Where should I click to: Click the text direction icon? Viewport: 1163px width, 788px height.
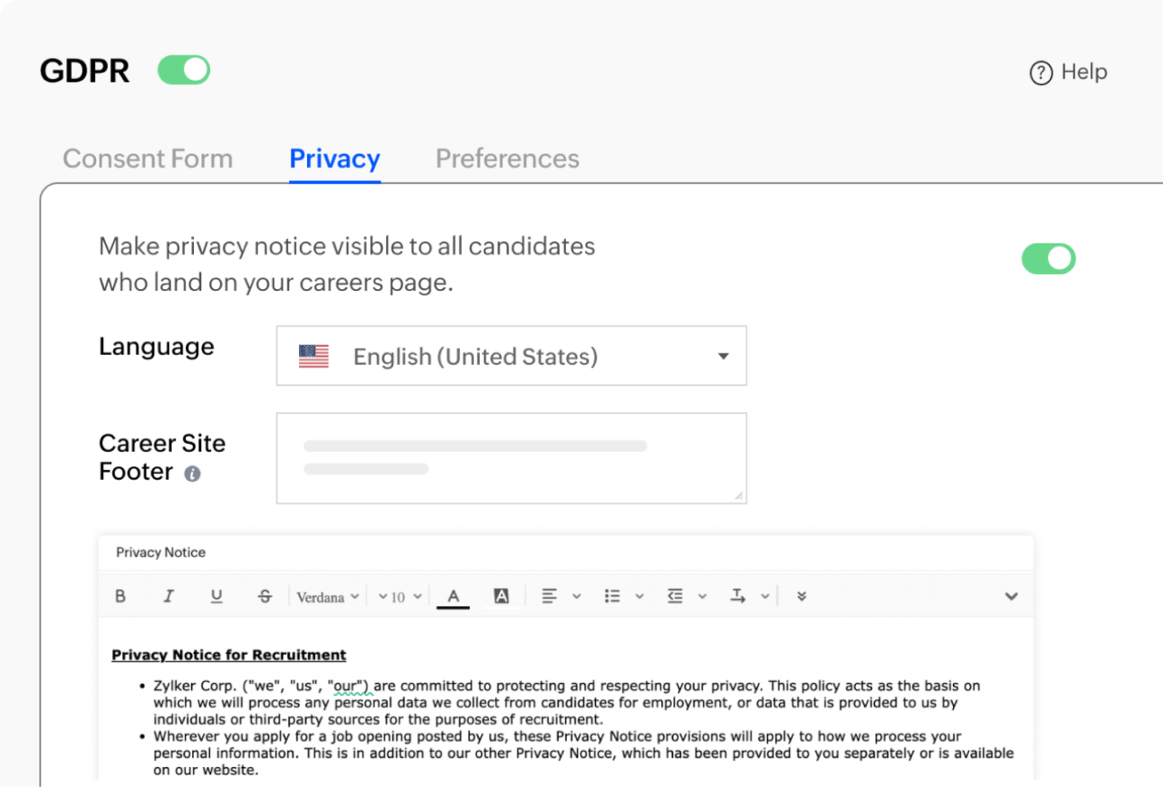[x=738, y=596]
